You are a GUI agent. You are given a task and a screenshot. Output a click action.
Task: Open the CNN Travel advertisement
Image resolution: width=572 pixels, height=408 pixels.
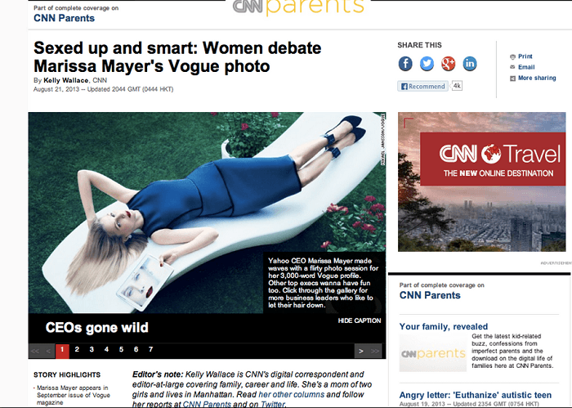click(x=481, y=182)
